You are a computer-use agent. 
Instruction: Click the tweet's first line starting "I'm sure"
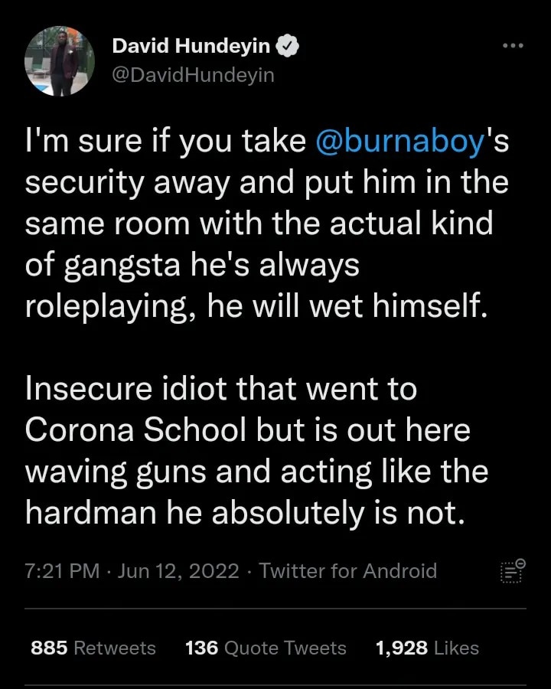point(168,143)
